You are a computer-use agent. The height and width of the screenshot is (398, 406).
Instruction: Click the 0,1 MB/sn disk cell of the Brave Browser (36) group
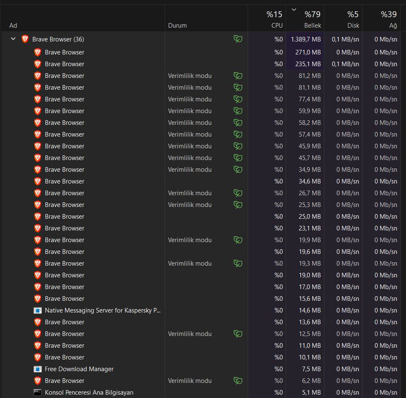[343, 39]
